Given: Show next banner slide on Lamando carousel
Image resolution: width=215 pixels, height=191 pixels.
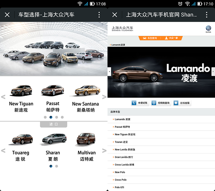Looking at the screenshot, I should 213,71.
